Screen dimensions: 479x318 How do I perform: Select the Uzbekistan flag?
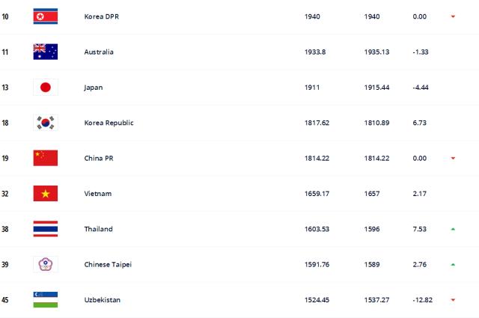click(45, 300)
